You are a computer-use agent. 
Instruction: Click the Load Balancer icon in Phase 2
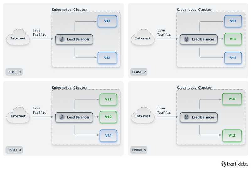(x=186, y=39)
